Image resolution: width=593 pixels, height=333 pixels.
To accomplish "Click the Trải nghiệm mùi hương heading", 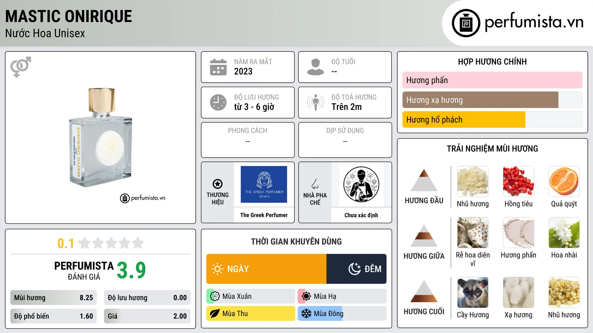I will (492, 149).
